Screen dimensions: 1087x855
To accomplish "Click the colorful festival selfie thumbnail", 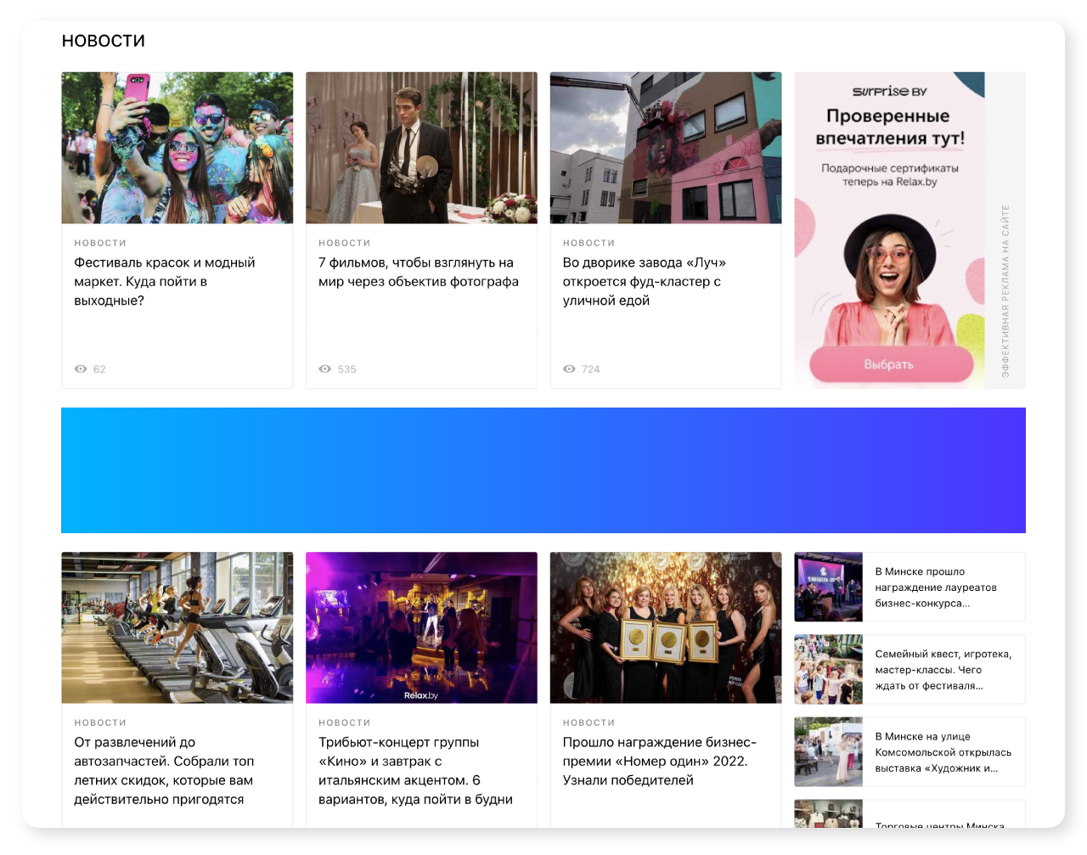I will 177,148.
